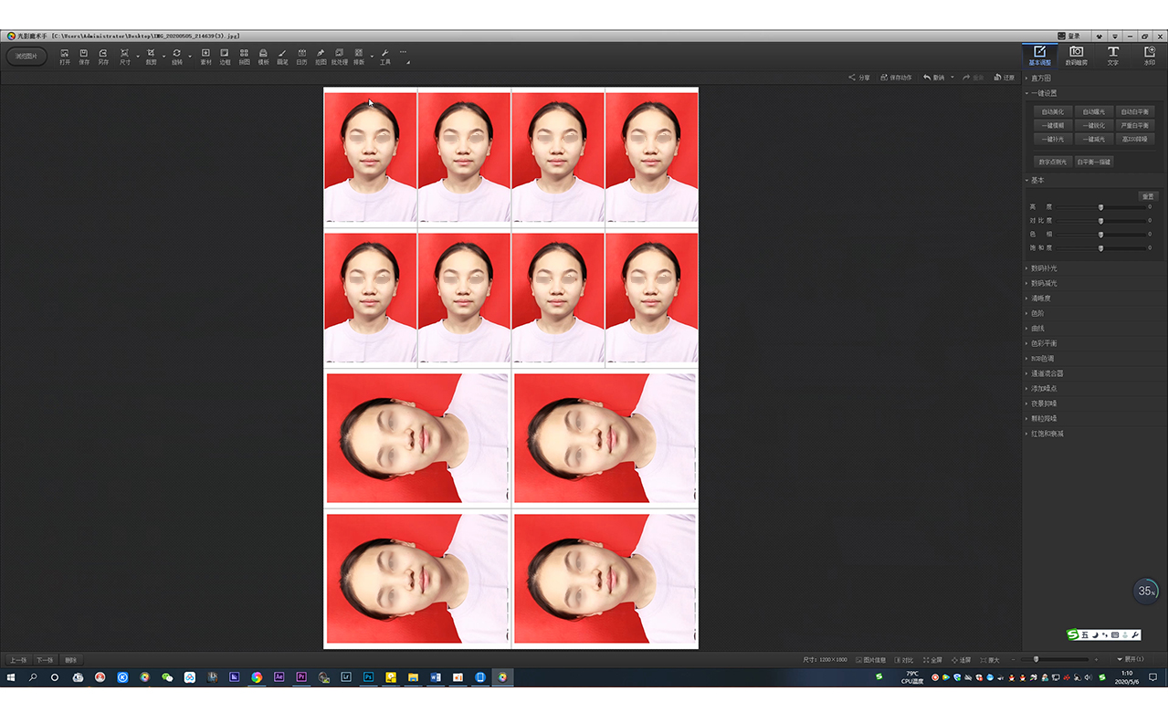This screenshot has height=723, width=1168.
Task: Toggle the 全屏 fullscreen mode
Action: click(935, 659)
